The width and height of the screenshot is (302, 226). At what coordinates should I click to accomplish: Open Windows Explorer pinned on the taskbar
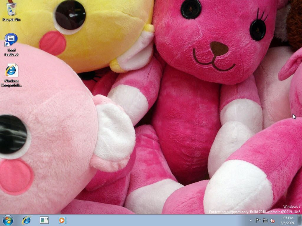[x=44, y=220]
